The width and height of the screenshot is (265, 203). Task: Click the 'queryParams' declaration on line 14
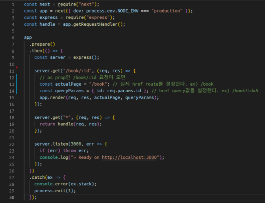coord(70,91)
